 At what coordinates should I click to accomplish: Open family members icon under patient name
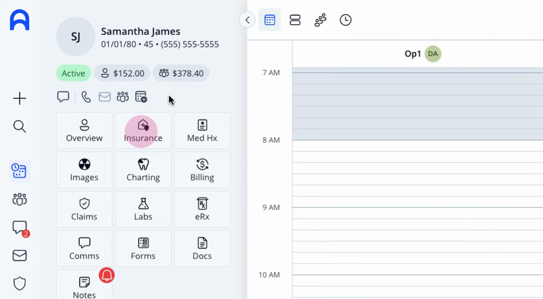(x=123, y=97)
